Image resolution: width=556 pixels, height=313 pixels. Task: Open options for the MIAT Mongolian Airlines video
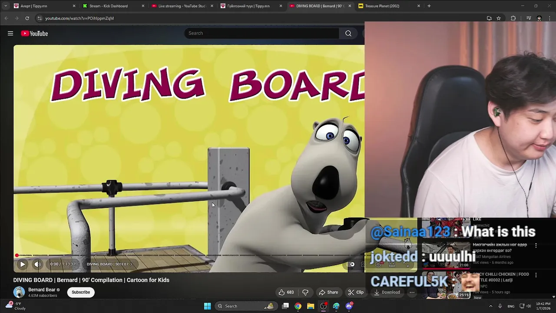(536, 246)
